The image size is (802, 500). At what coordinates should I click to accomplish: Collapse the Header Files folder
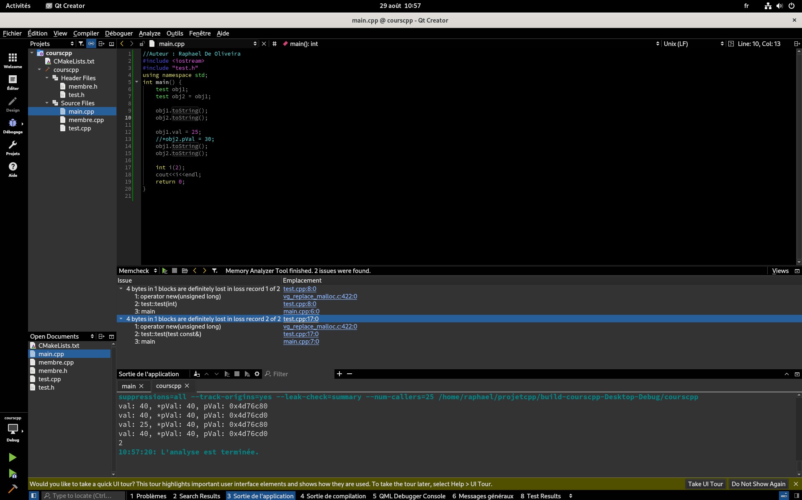pyautogui.click(x=47, y=78)
